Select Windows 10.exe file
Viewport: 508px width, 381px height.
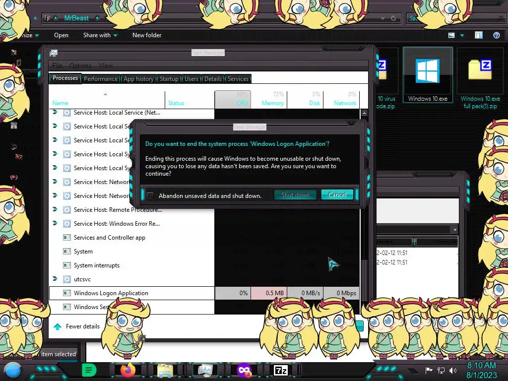click(428, 75)
